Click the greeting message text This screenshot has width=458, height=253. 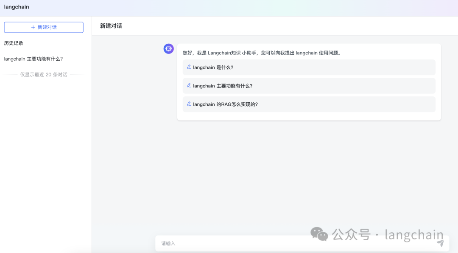[x=263, y=53]
